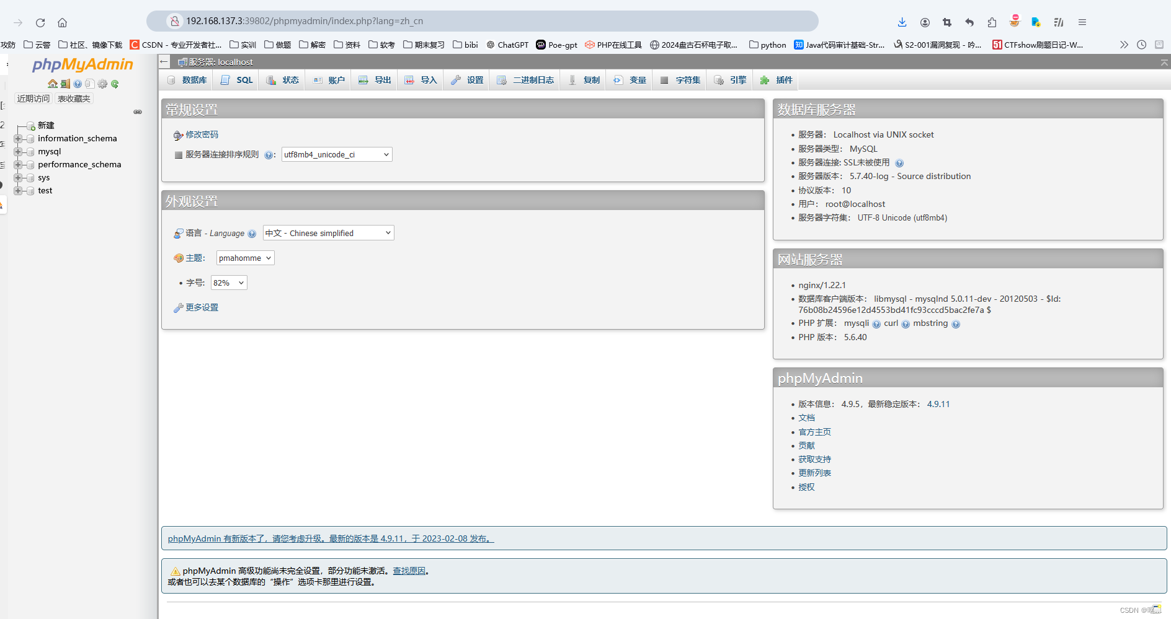Click the 更多设置 link
Screen dimensions: 1171x619
click(202, 308)
